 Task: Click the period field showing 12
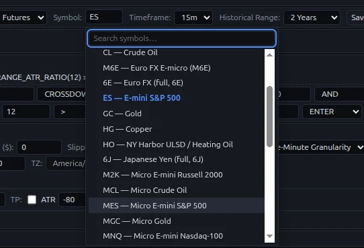pos(26,112)
